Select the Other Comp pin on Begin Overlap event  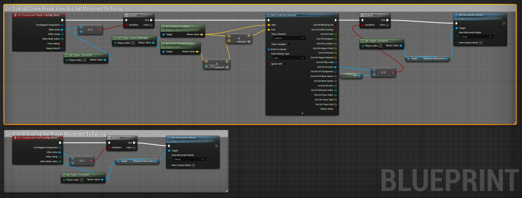(62, 34)
